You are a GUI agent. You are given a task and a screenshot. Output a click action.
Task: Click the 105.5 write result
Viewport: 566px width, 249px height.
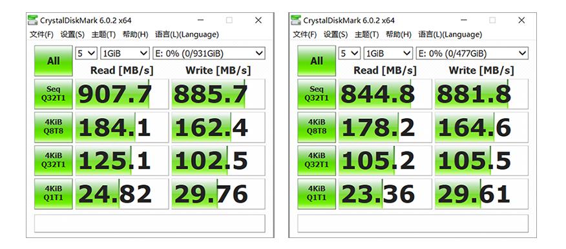(x=481, y=160)
